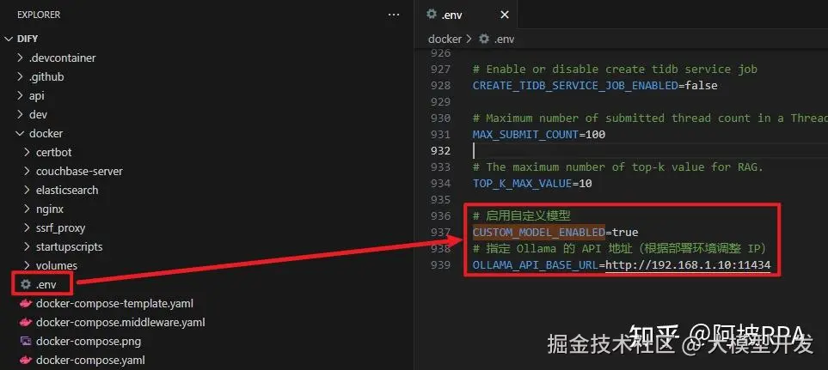Screen dimensions: 828x370
Task: Click comment 'The maximum number of top-k'
Action: [618, 167]
